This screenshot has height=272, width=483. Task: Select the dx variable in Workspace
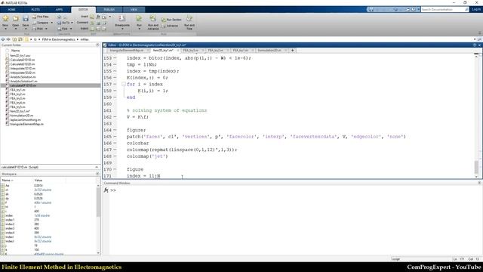(7, 194)
